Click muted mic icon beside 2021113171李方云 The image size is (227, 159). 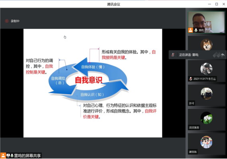(191, 79)
